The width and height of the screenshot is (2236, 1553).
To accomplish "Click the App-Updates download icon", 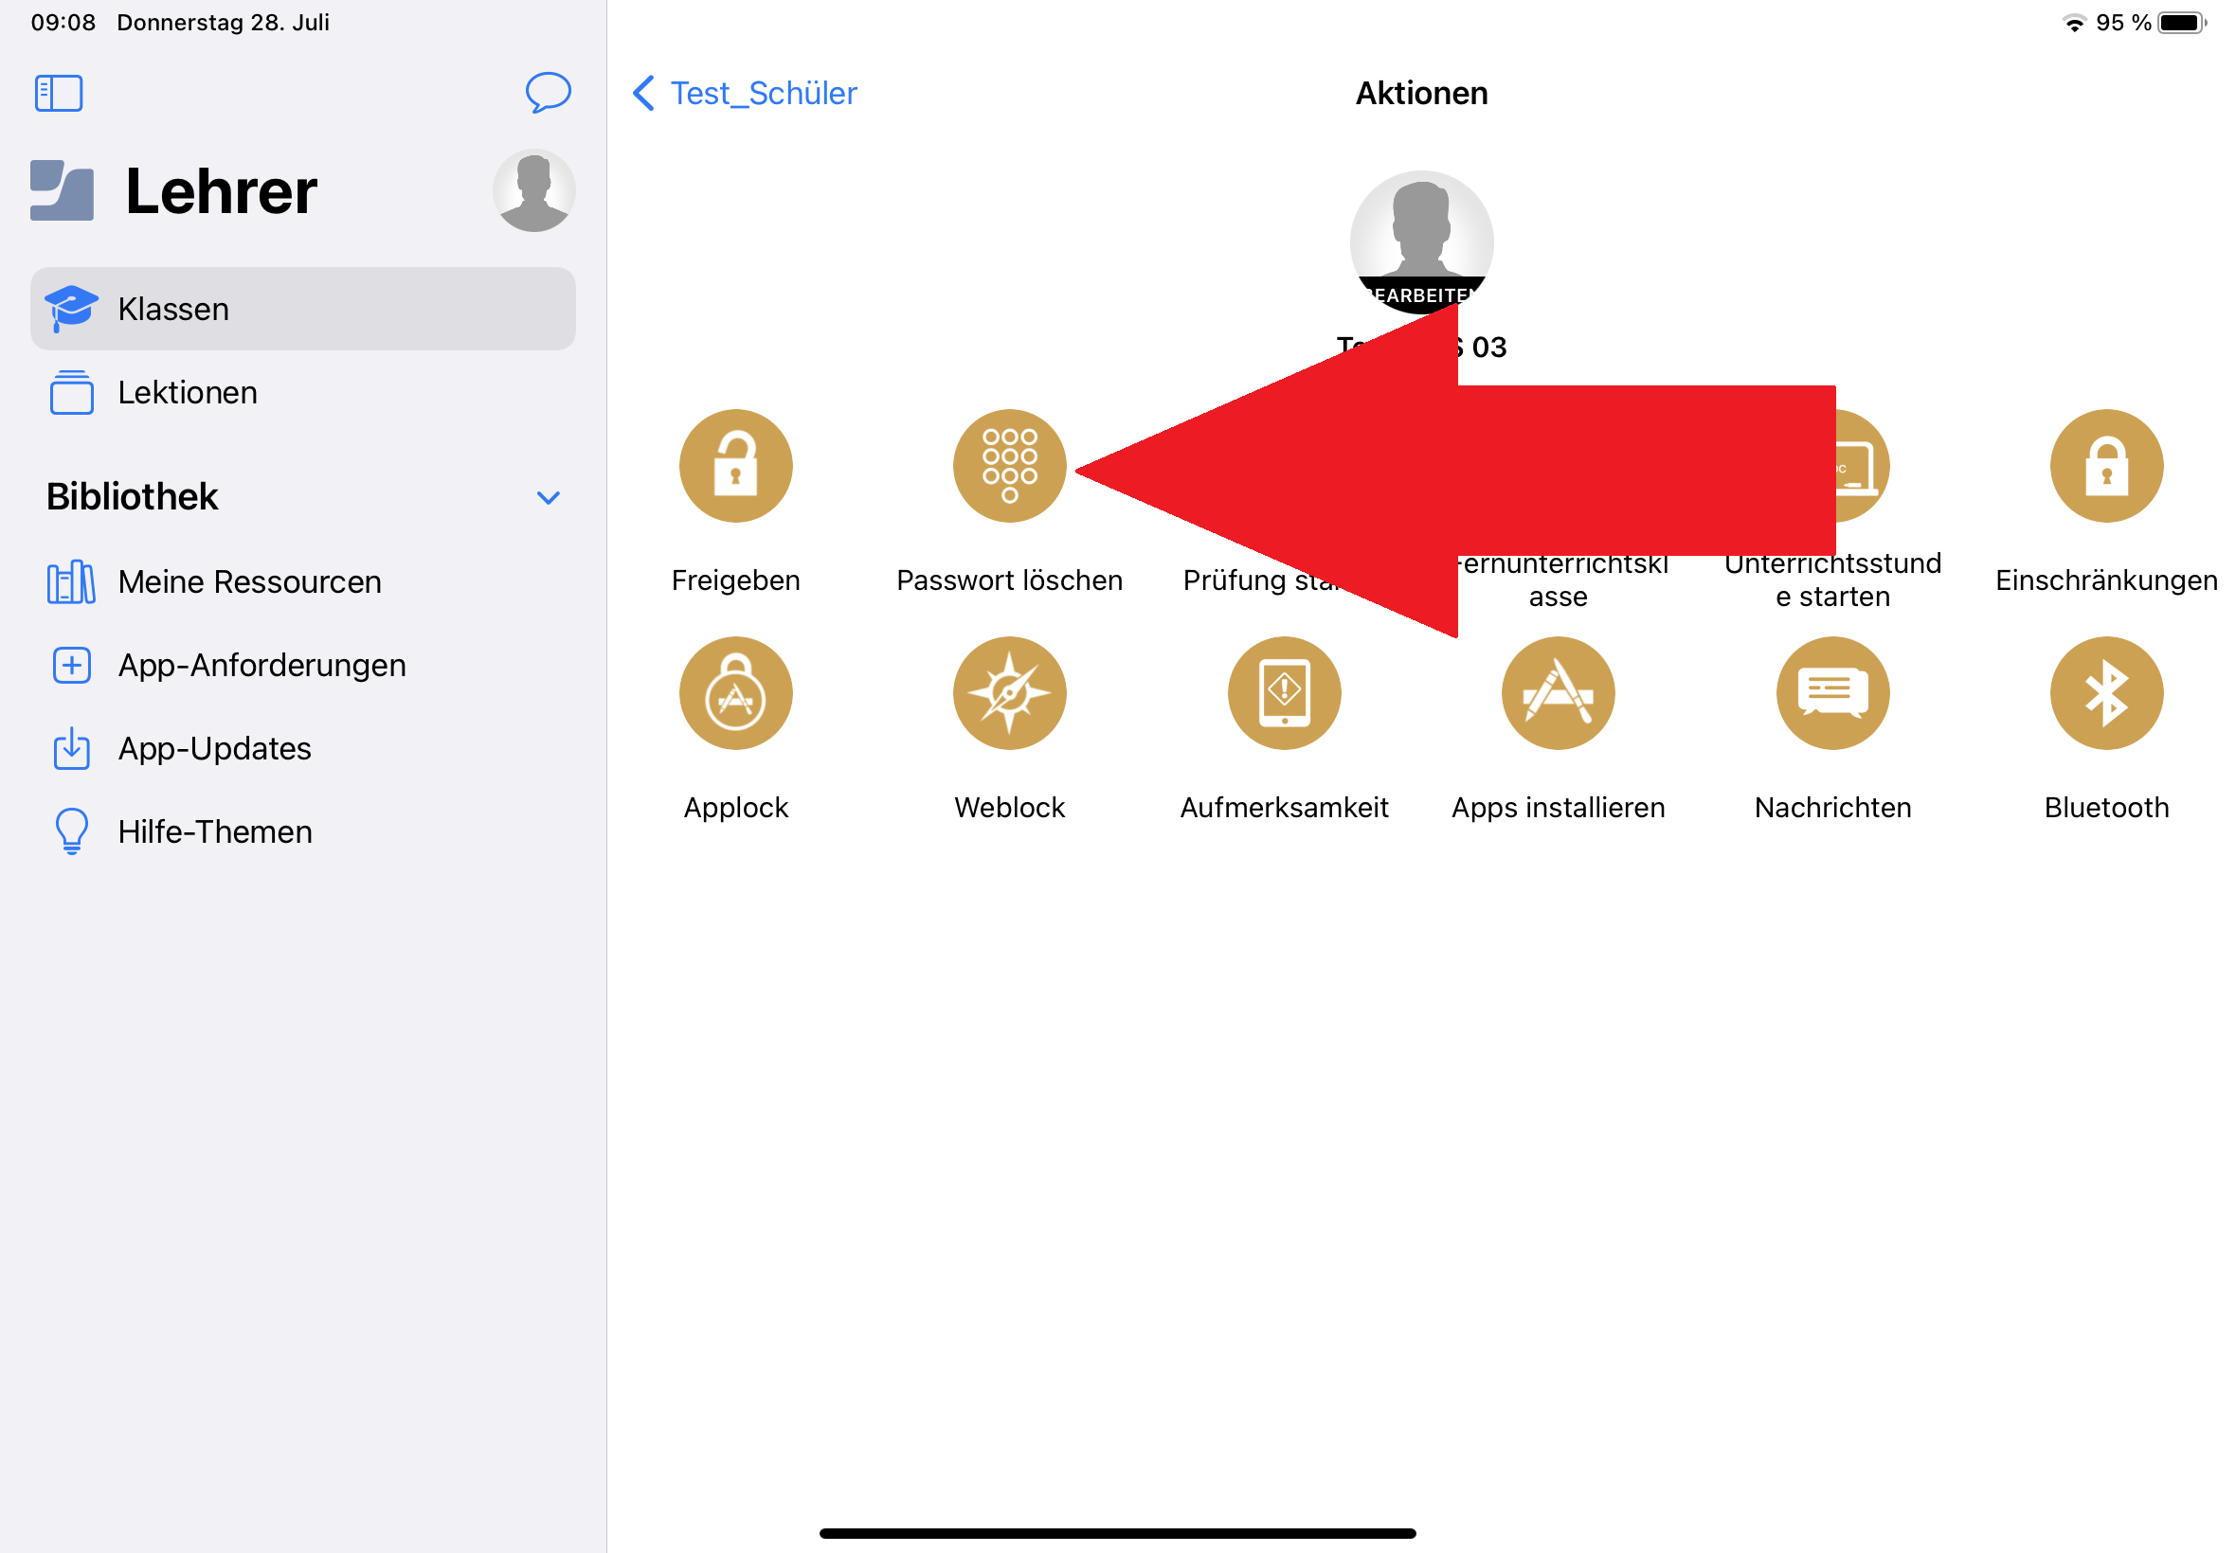I will pos(71,748).
